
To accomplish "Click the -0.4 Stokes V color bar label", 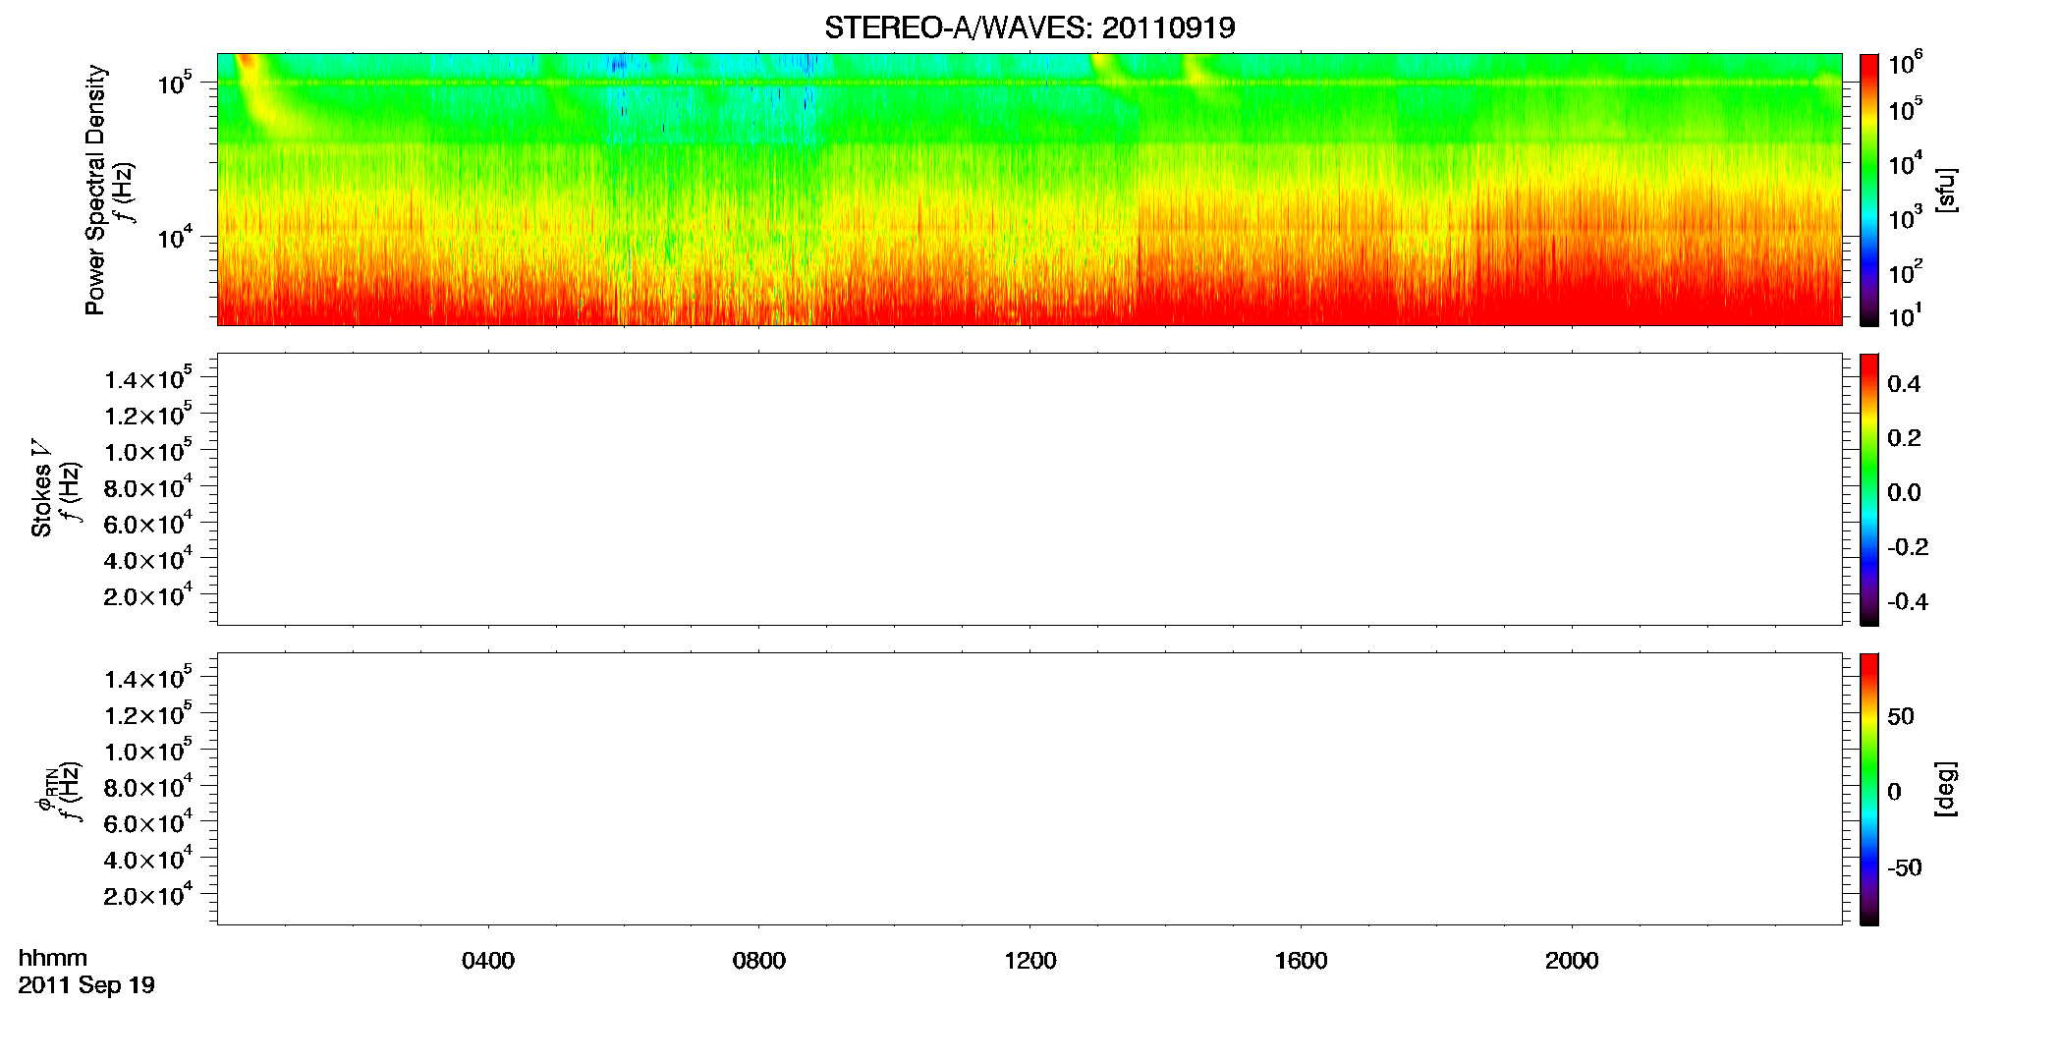I will [1908, 602].
